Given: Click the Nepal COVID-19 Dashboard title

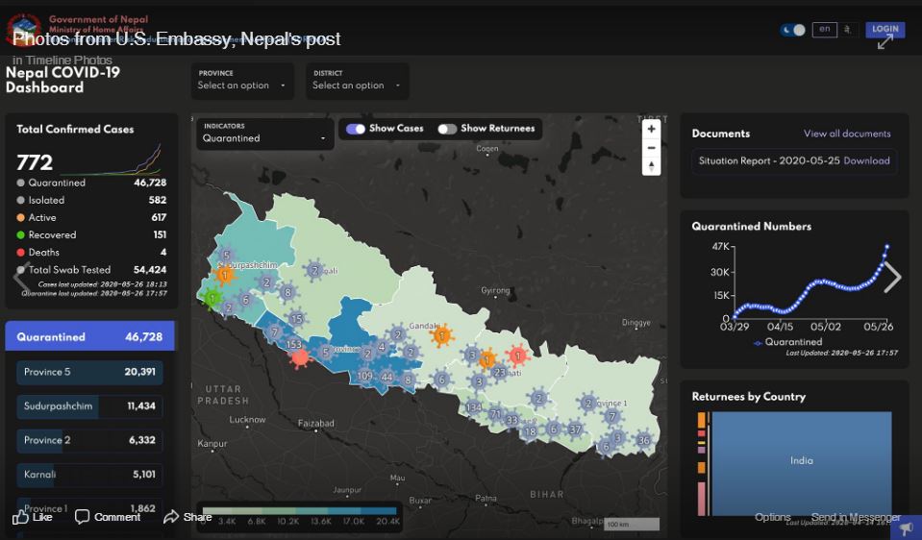Looking at the screenshot, I should [x=62, y=80].
